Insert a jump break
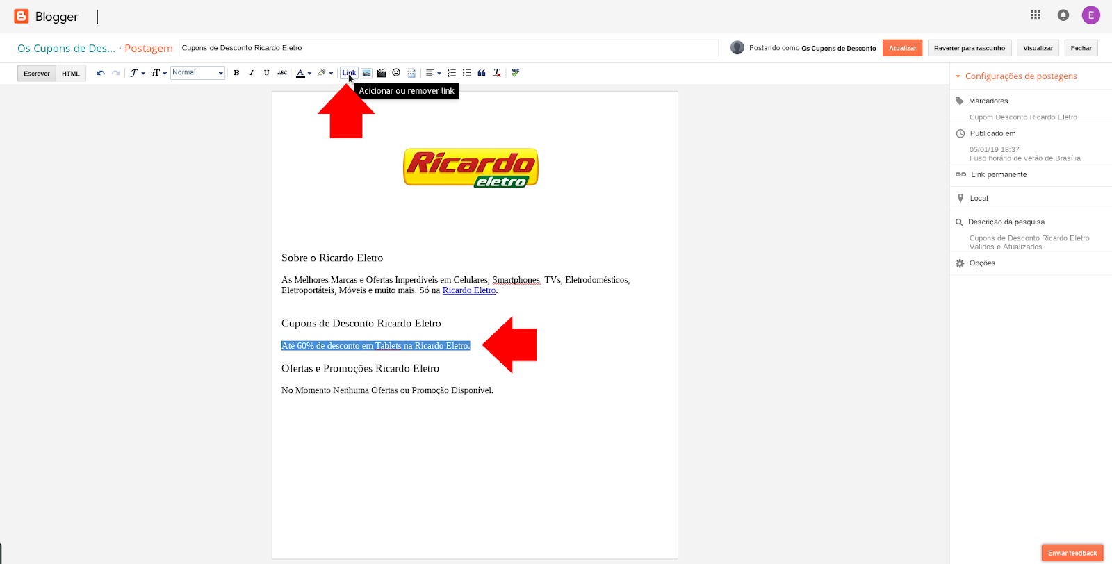The width and height of the screenshot is (1112, 564). coord(411,73)
